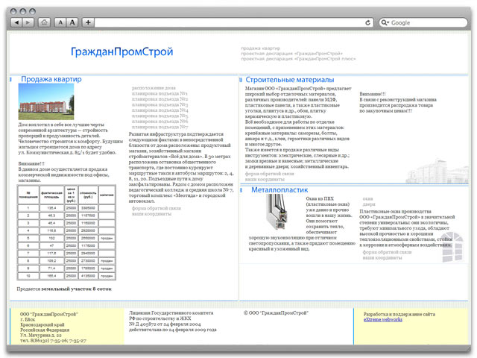
Task: Focus the browser address bar
Action: [x=229, y=22]
